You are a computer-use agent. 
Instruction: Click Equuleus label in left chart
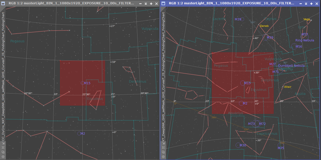coord(95,99)
